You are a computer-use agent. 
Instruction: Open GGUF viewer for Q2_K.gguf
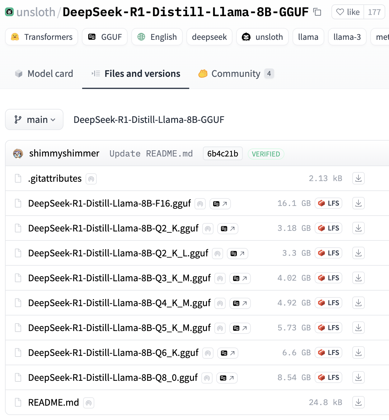coord(227,229)
